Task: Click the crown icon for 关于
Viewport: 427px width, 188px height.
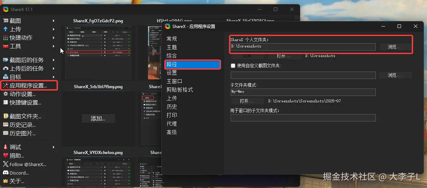Action: (6, 181)
